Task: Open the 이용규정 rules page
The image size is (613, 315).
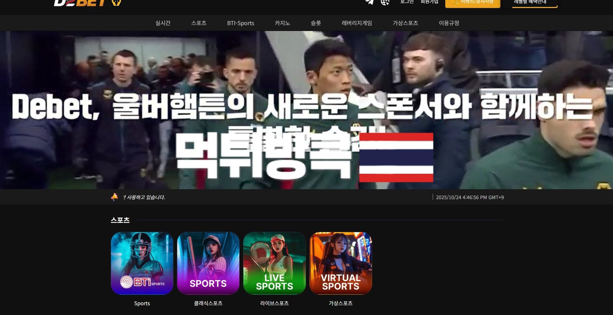Action: tap(449, 23)
